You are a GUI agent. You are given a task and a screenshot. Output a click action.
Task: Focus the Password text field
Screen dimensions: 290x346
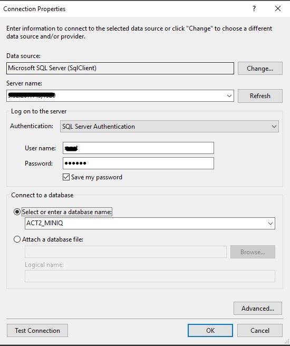tap(138, 164)
